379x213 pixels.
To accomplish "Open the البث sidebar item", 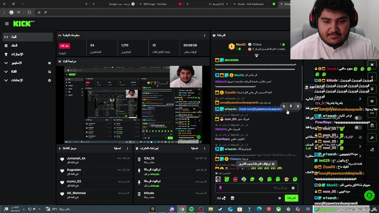I will 28,37.
